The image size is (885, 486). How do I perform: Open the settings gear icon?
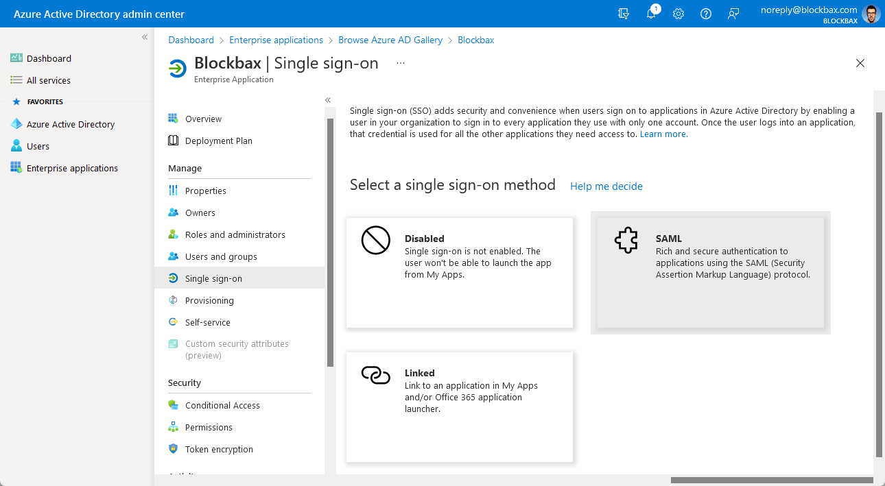(x=678, y=14)
